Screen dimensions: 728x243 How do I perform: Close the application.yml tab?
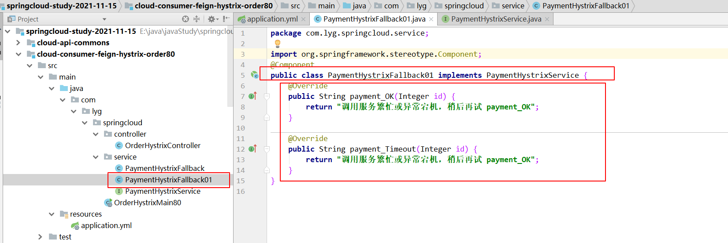[x=303, y=19]
